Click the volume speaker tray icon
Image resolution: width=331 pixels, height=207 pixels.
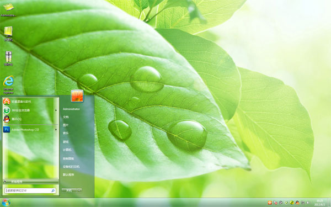(x=308, y=203)
